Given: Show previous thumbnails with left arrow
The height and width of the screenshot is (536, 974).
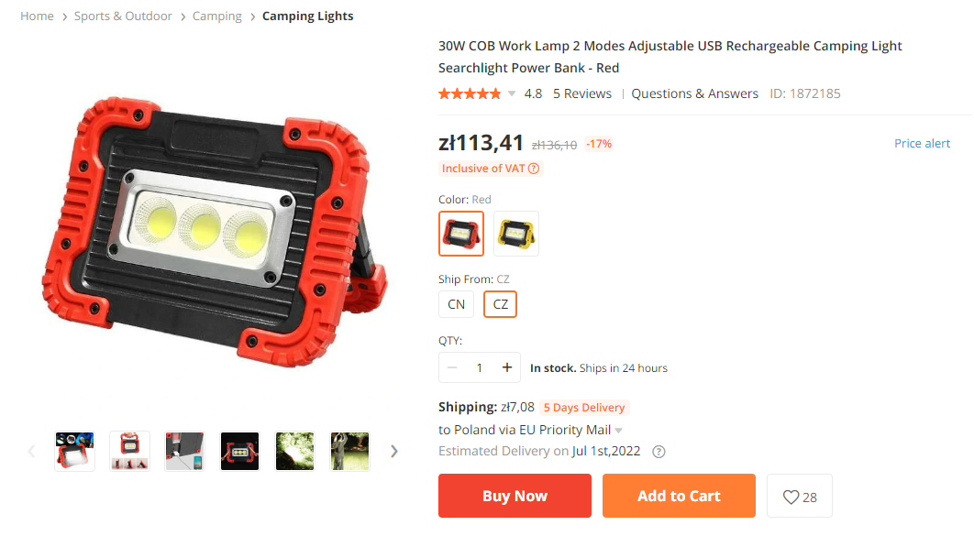Looking at the screenshot, I should pyautogui.click(x=31, y=451).
